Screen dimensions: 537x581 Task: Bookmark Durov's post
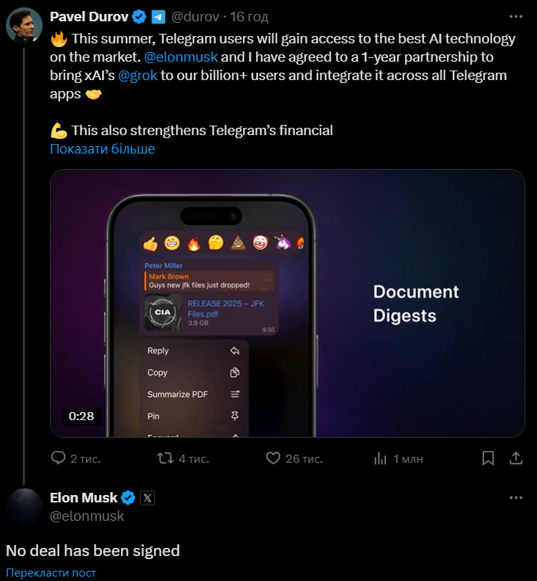[488, 458]
